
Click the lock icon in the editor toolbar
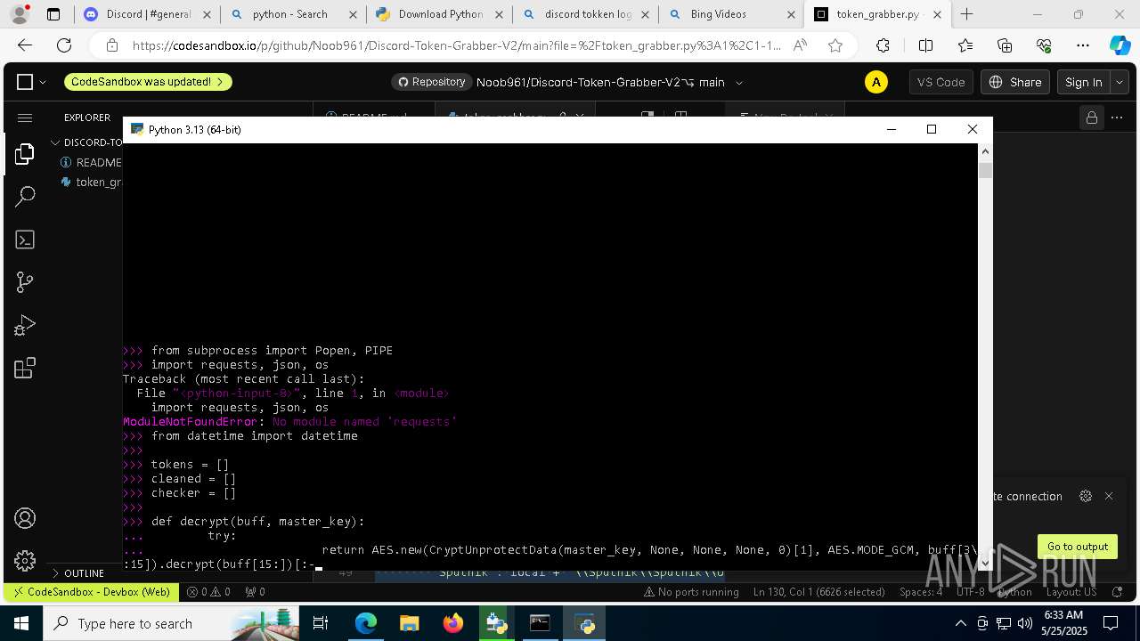pos(1090,118)
